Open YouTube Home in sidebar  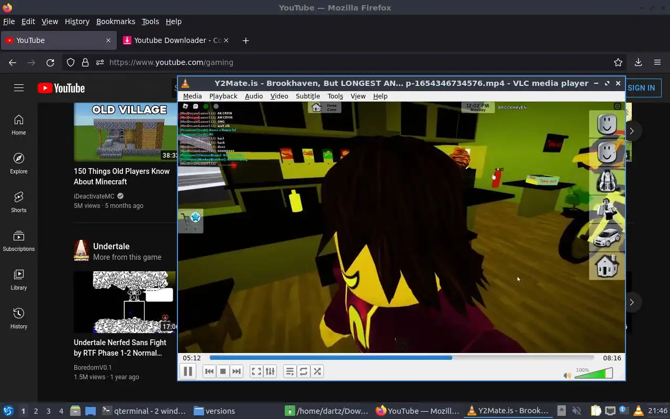coord(19,125)
